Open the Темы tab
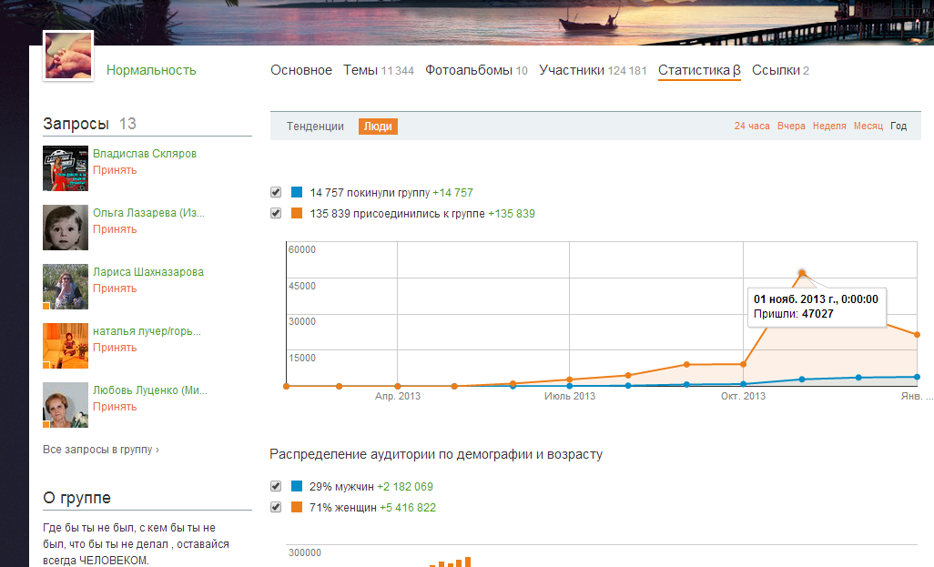The image size is (934, 567). coord(379,70)
